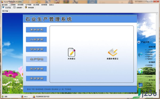Click the blue curved arrow icon
The image size is (160, 99).
pyautogui.click(x=141, y=55)
